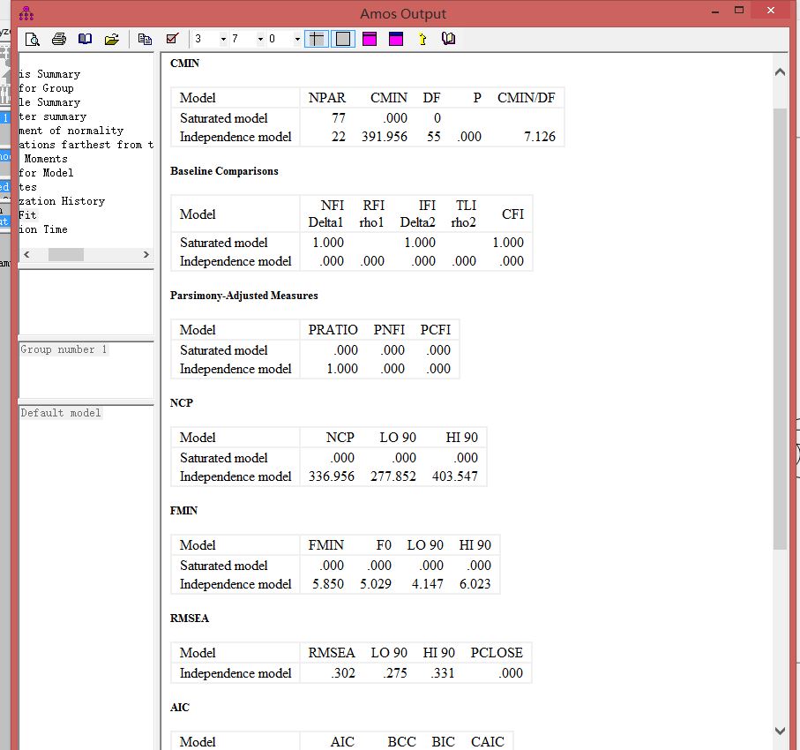Click the FMIN section heading

[x=183, y=511]
